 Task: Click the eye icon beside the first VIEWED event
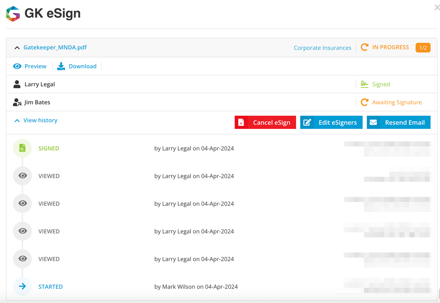pos(22,176)
